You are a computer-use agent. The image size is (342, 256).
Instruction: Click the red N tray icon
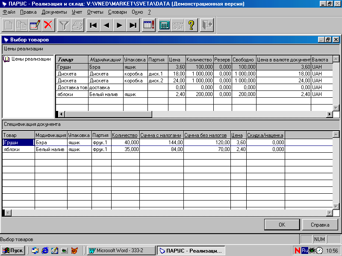coord(297,250)
